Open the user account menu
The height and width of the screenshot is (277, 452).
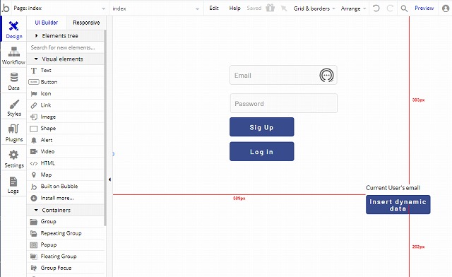click(x=446, y=8)
